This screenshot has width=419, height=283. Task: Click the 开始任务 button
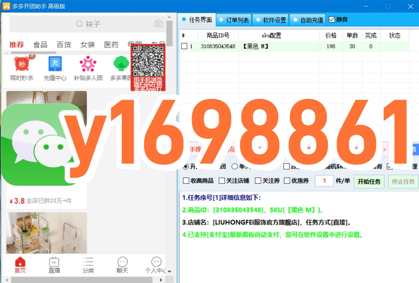tap(369, 181)
